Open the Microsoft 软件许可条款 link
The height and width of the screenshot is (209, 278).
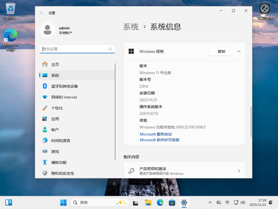click(160, 140)
